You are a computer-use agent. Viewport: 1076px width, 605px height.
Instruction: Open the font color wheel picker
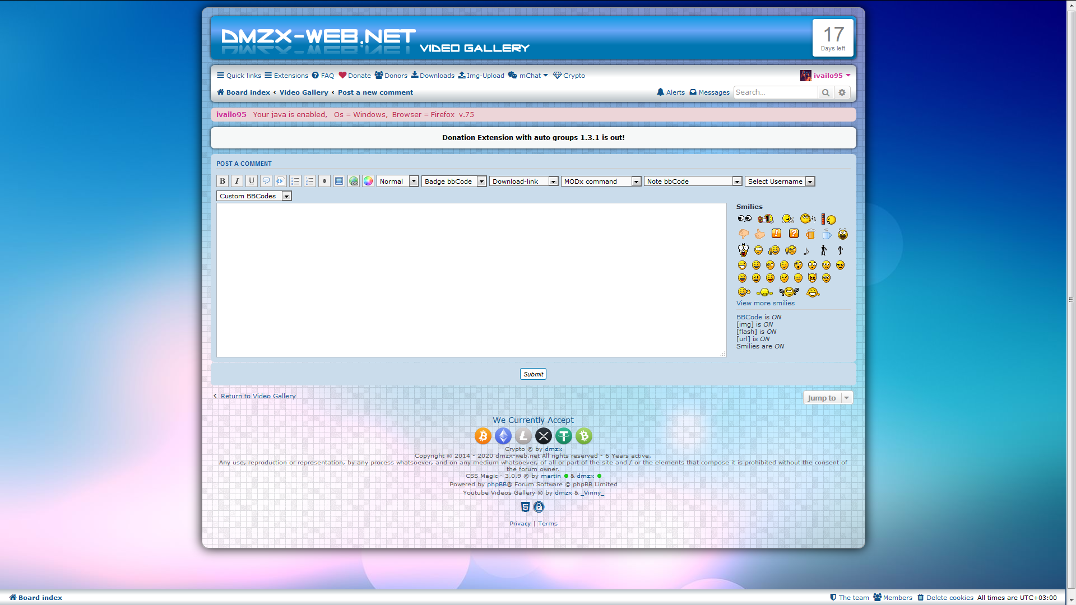368,181
